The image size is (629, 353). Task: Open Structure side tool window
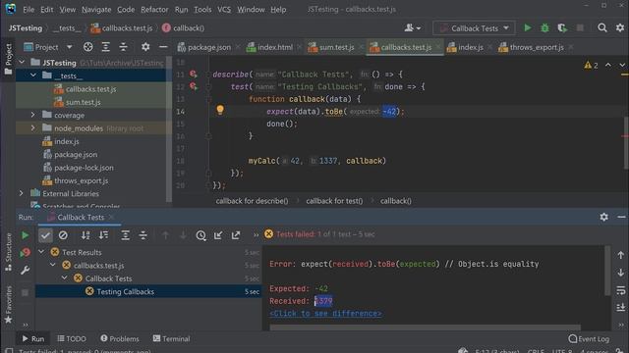tap(8, 253)
